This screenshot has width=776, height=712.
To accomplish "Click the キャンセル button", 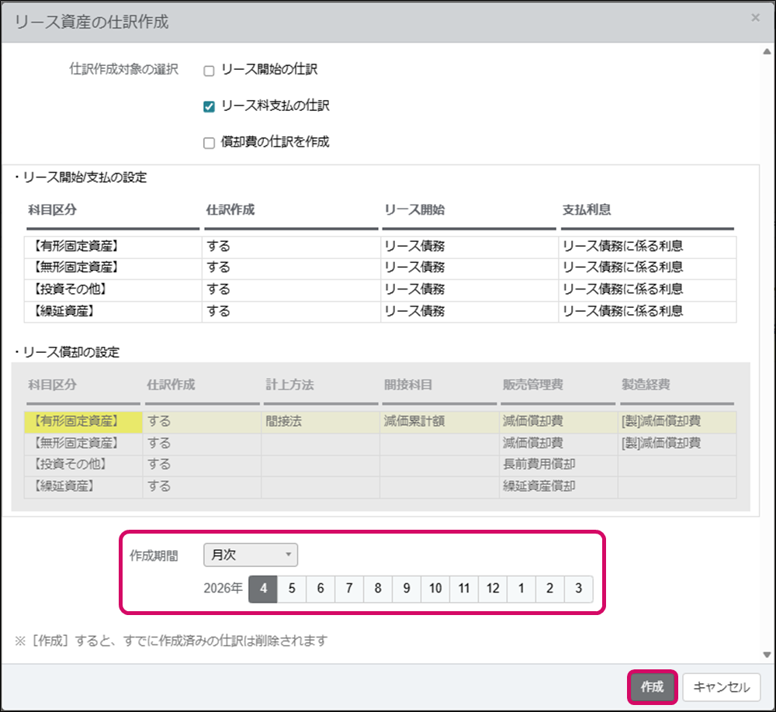I will click(721, 686).
